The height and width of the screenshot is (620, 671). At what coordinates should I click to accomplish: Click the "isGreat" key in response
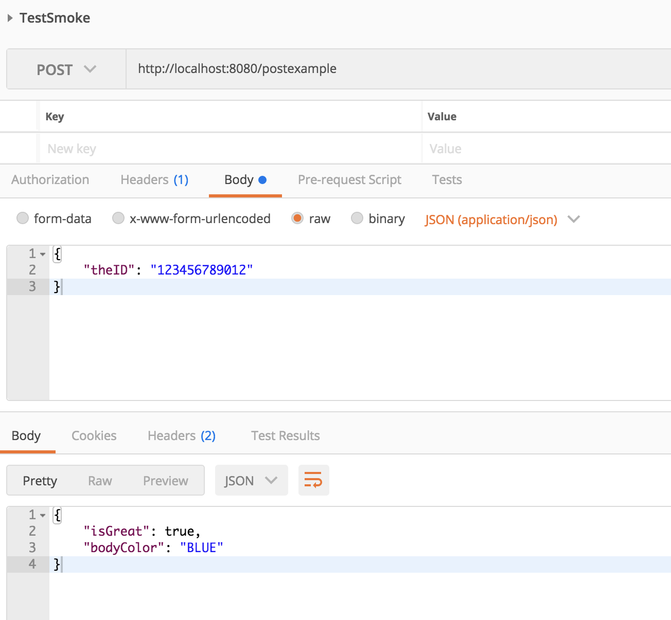pyautogui.click(x=116, y=531)
